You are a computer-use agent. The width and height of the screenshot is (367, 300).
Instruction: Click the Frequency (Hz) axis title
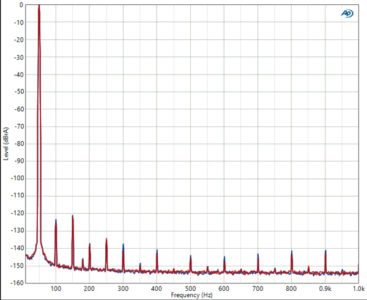(191, 295)
